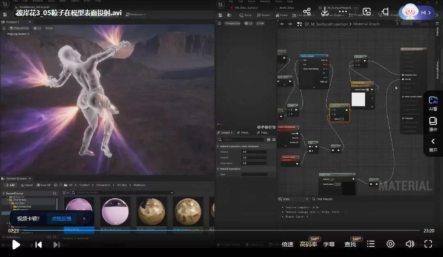
Task: Open the Perspective view menu in material preview
Action: tap(233, 23)
